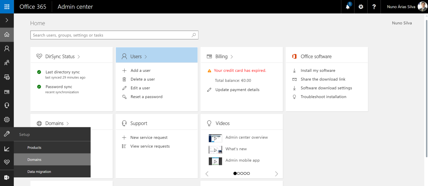
Task: Play the What's new video thumbnail
Action: 215,150
